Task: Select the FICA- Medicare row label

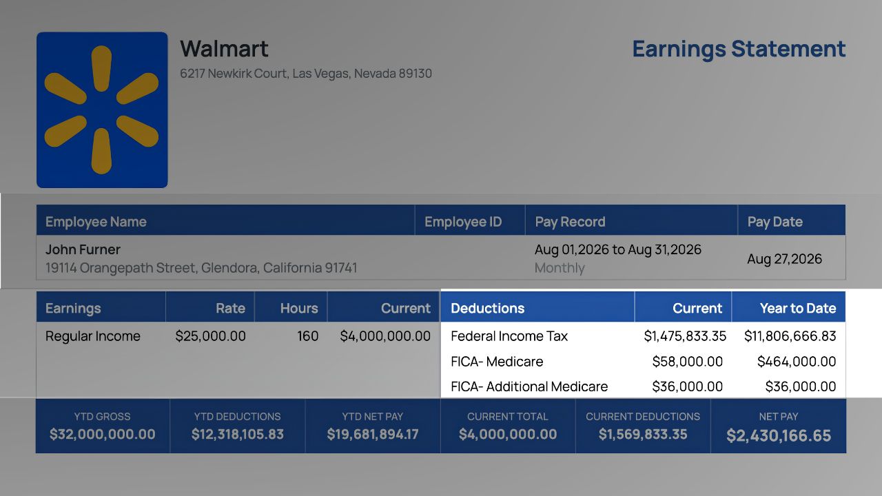Action: 497,362
